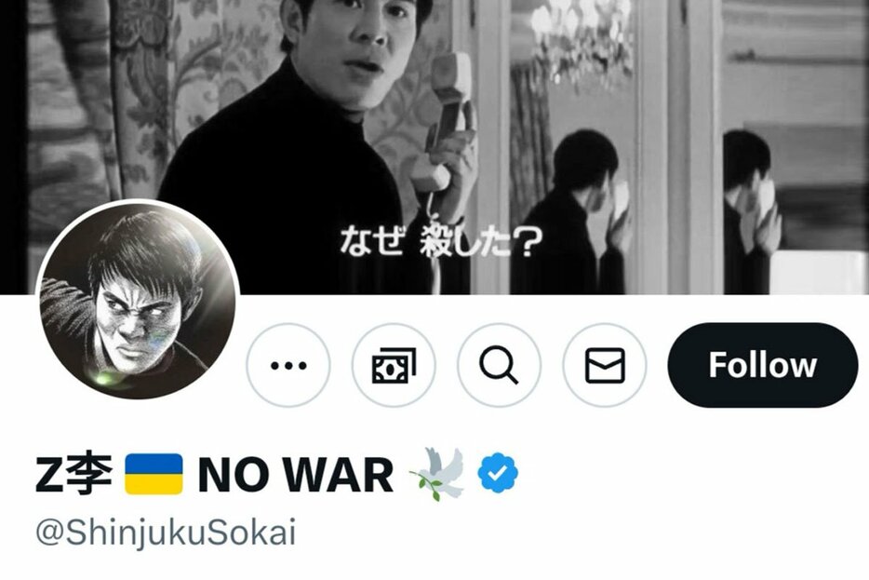Select the @ShinjukuSokai handle text
The width and height of the screenshot is (869, 580).
click(x=166, y=533)
